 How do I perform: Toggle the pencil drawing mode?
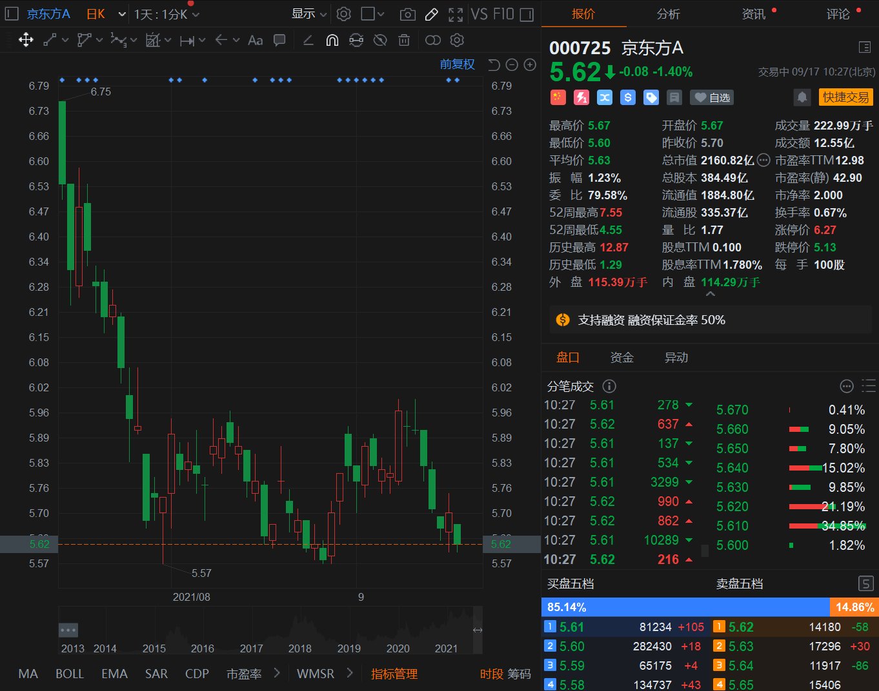[x=432, y=14]
